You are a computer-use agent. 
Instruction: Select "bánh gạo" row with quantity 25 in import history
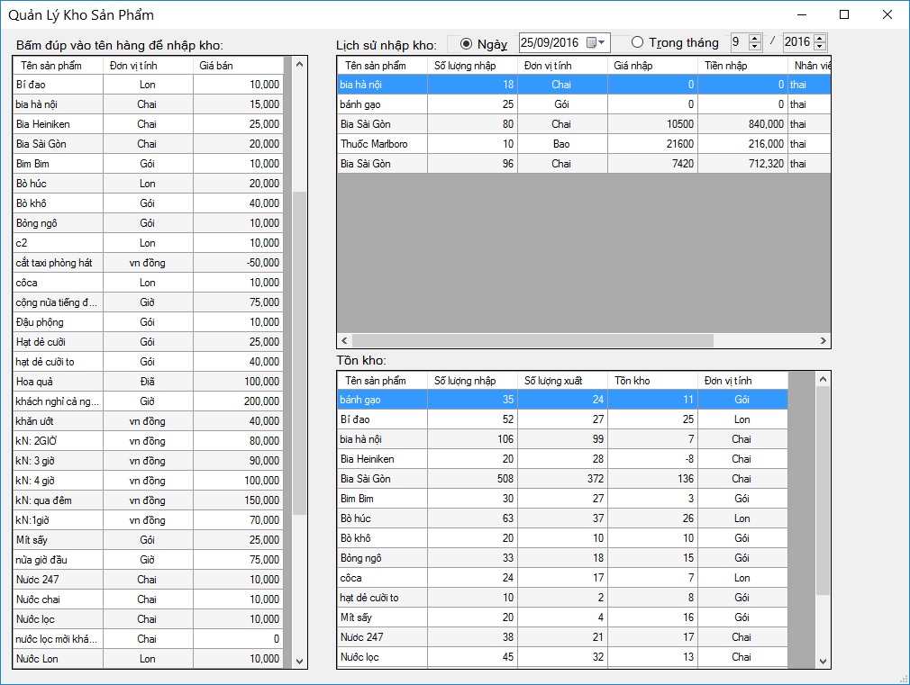[584, 104]
